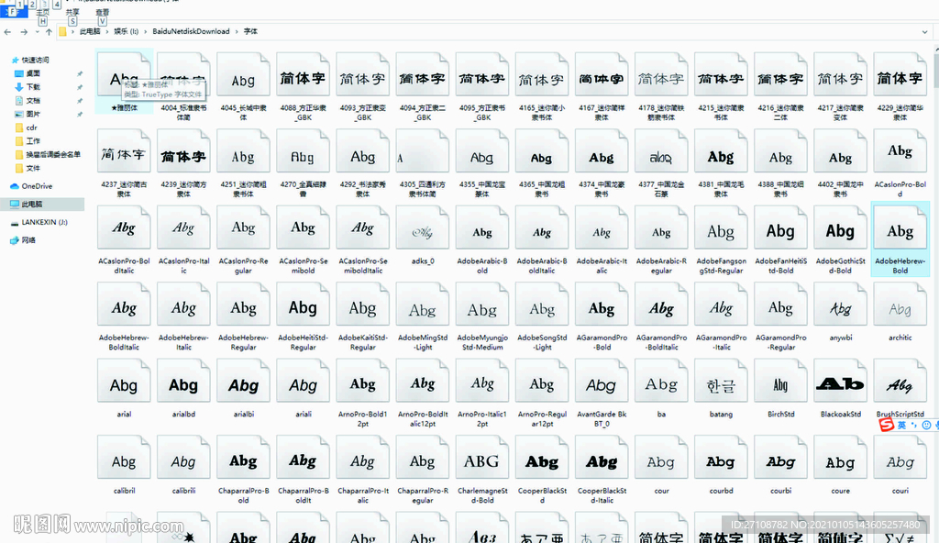The image size is (939, 543).
Task: Go forward using the forward arrow
Action: point(24,32)
